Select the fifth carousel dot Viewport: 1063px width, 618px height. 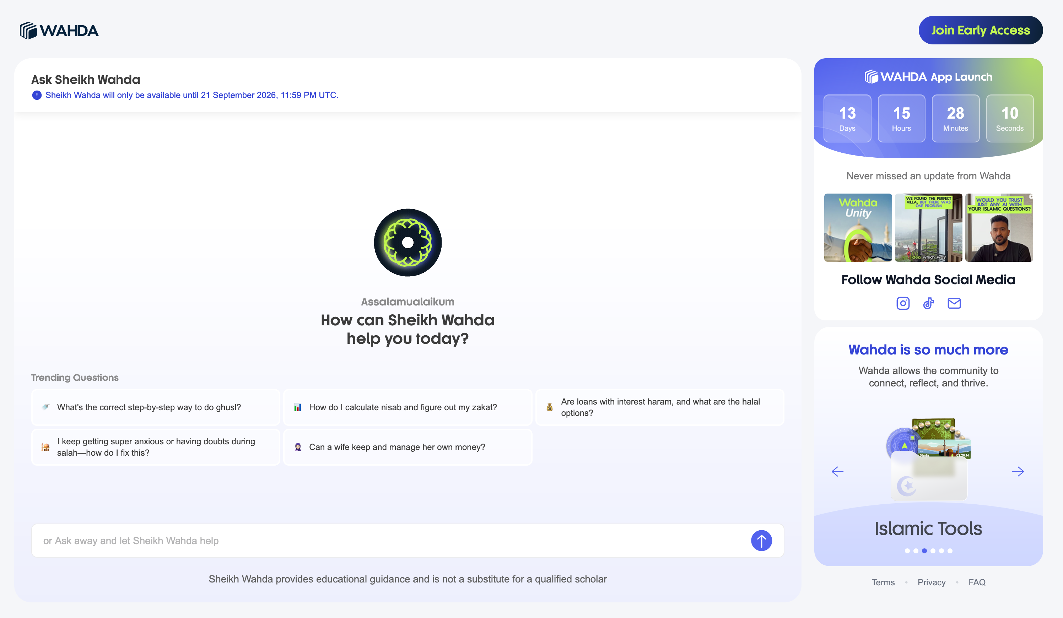click(941, 551)
